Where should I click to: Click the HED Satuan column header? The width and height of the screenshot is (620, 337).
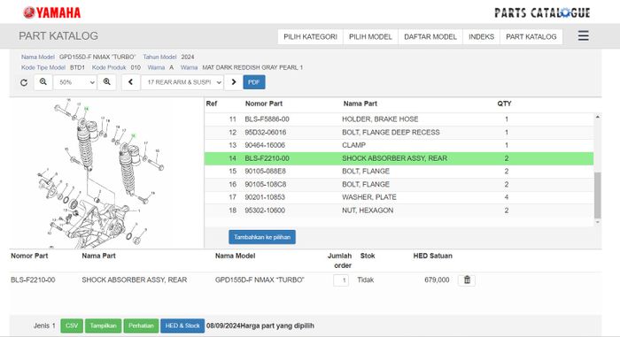click(432, 256)
